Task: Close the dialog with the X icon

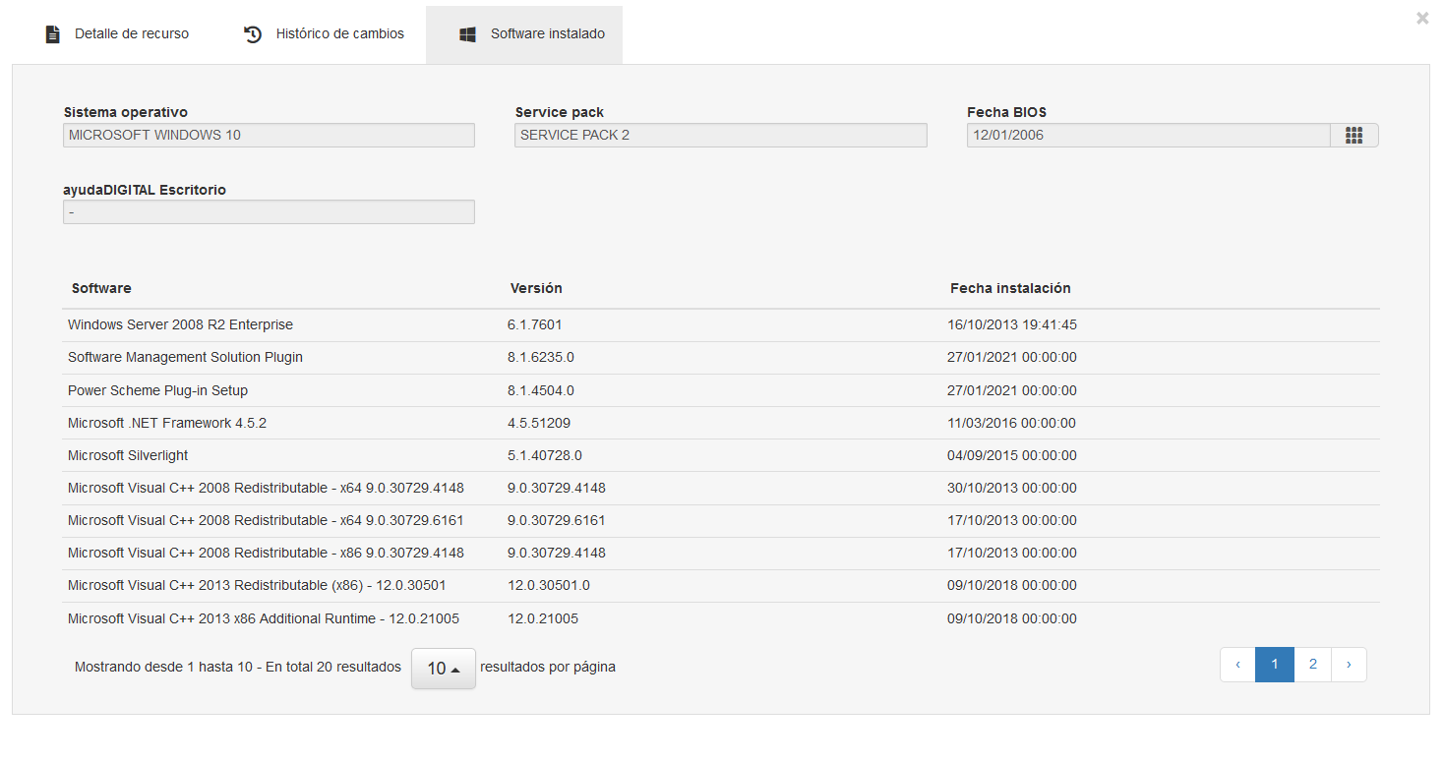Action: pos(1422,18)
